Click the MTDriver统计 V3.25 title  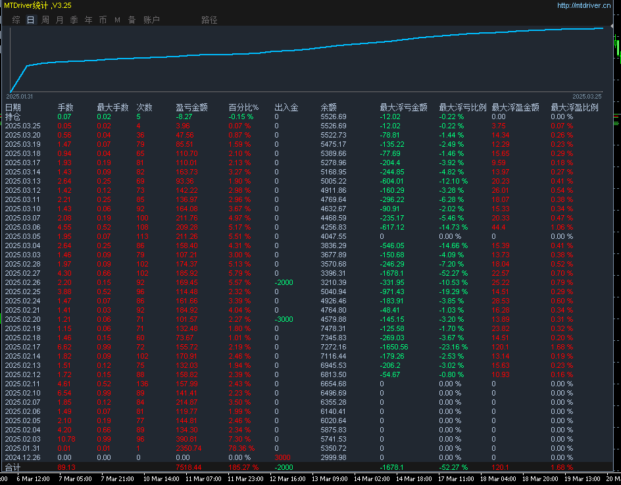tap(37, 5)
